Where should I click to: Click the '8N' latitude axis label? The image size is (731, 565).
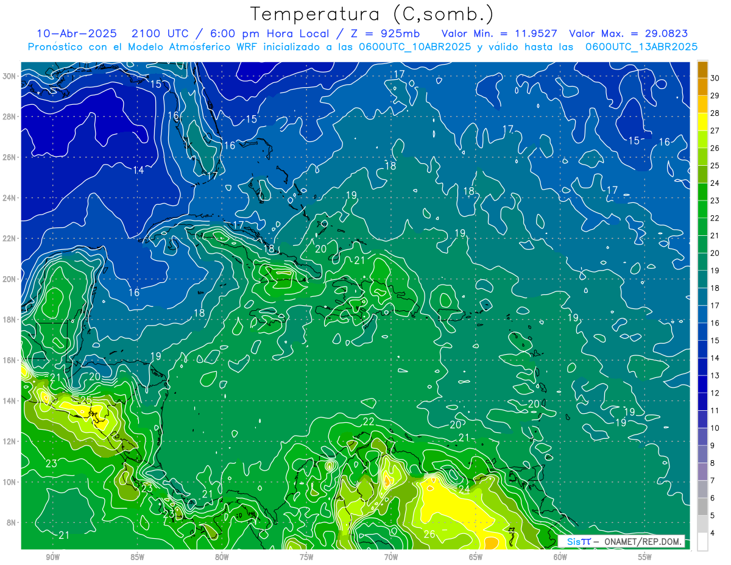[11, 522]
